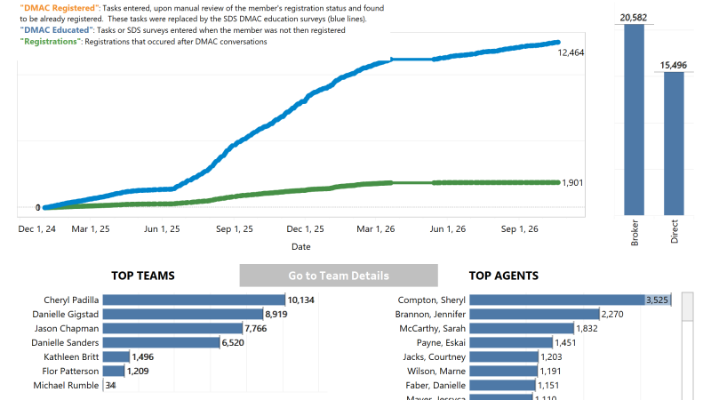Click the 2,270 value for Brannon, Jennifer
The height and width of the screenshot is (400, 711).
click(x=612, y=314)
